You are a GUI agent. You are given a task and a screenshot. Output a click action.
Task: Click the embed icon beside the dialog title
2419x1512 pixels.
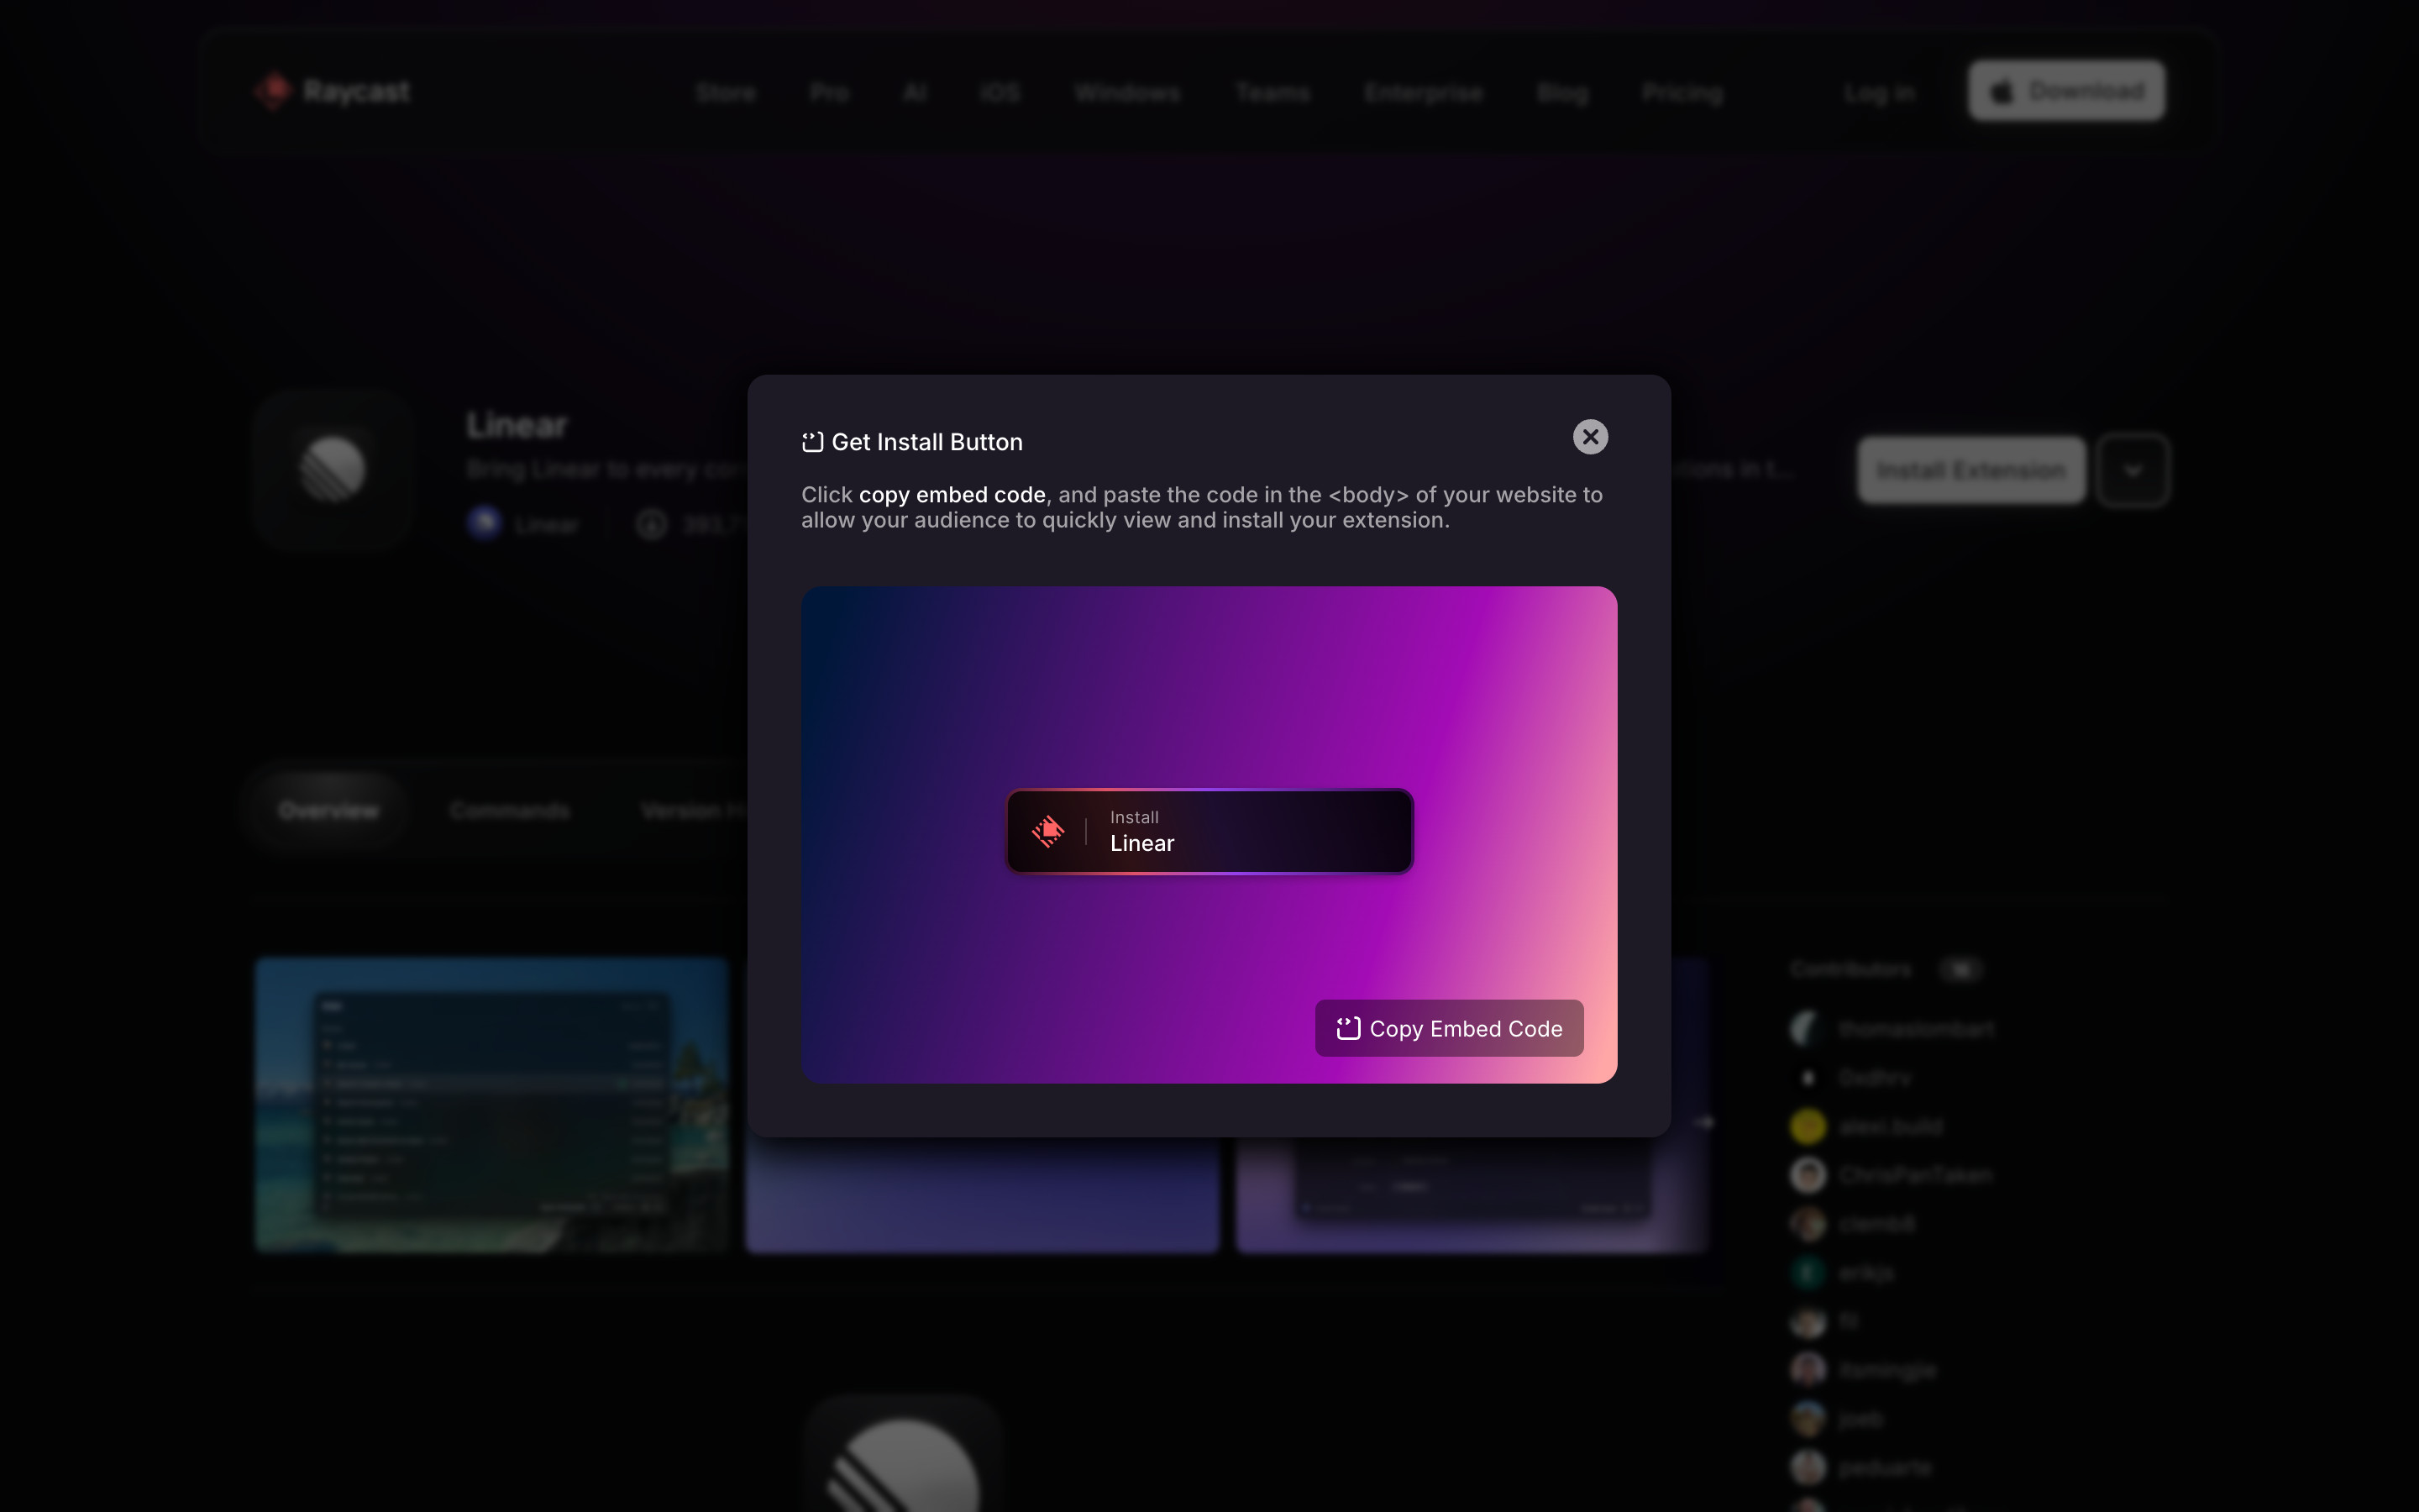[813, 442]
